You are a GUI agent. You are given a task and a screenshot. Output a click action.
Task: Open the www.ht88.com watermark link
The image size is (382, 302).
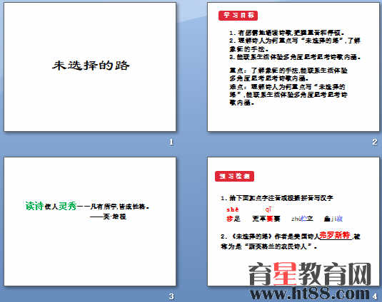pos(310,293)
